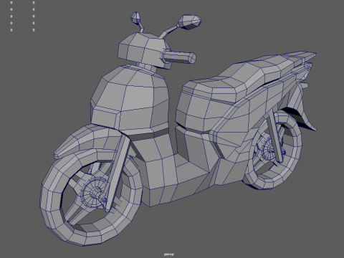Click the "persp" camera label
Viewport: 344px width, 258px height.
pyautogui.click(x=169, y=254)
